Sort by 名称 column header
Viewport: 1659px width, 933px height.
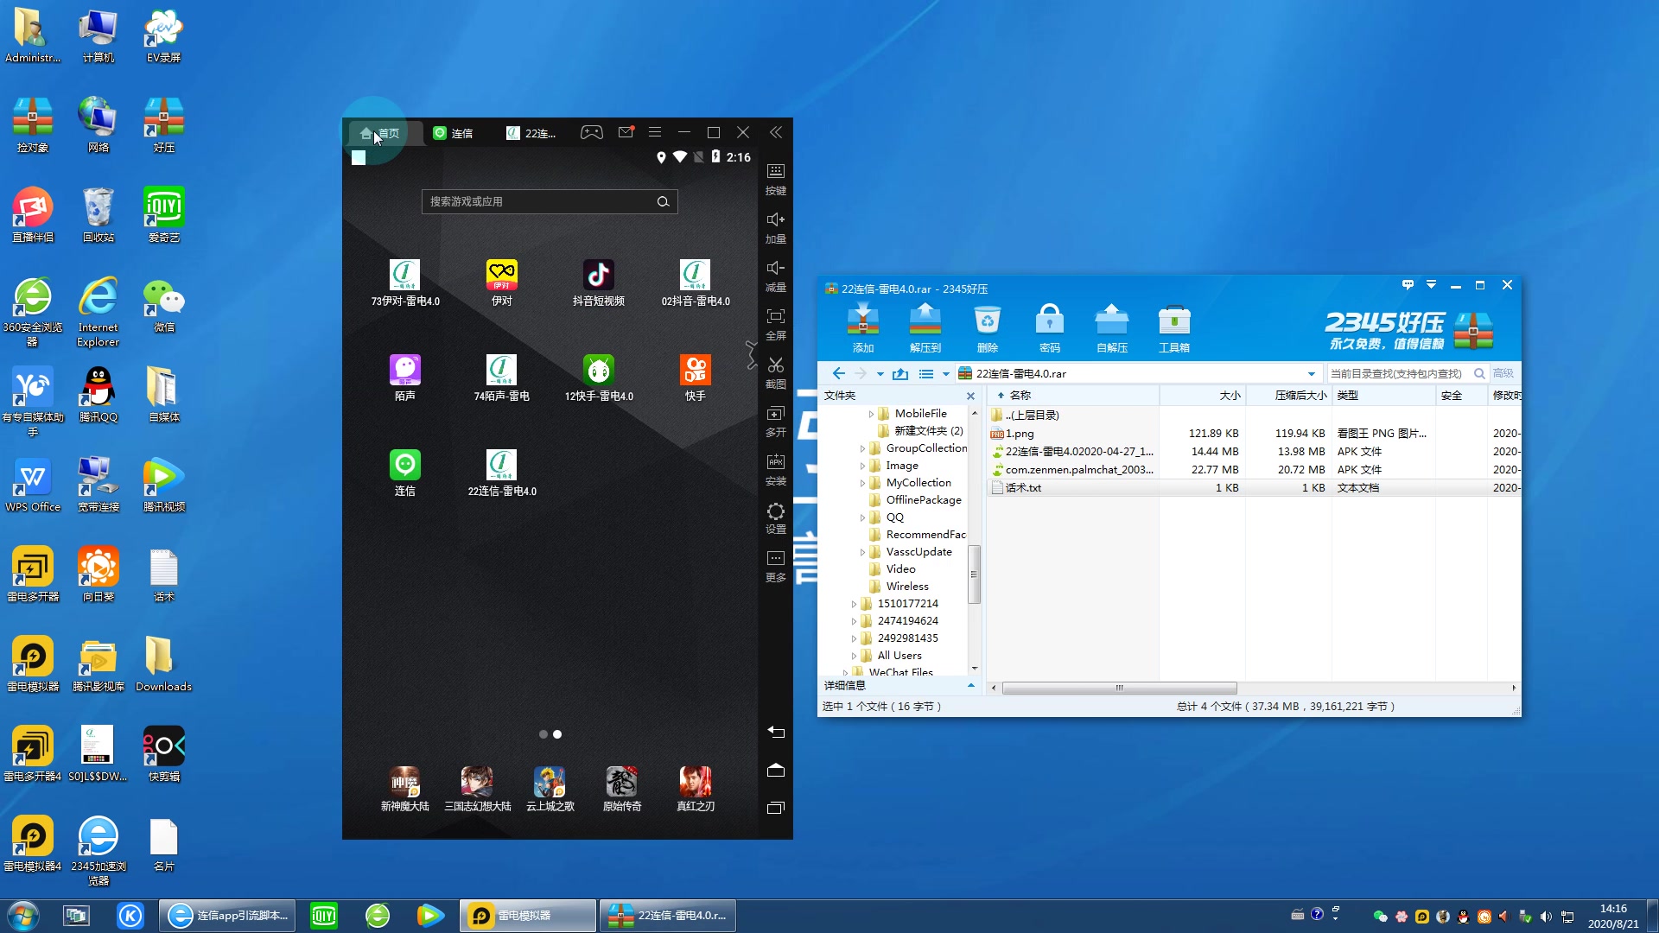(x=1073, y=396)
